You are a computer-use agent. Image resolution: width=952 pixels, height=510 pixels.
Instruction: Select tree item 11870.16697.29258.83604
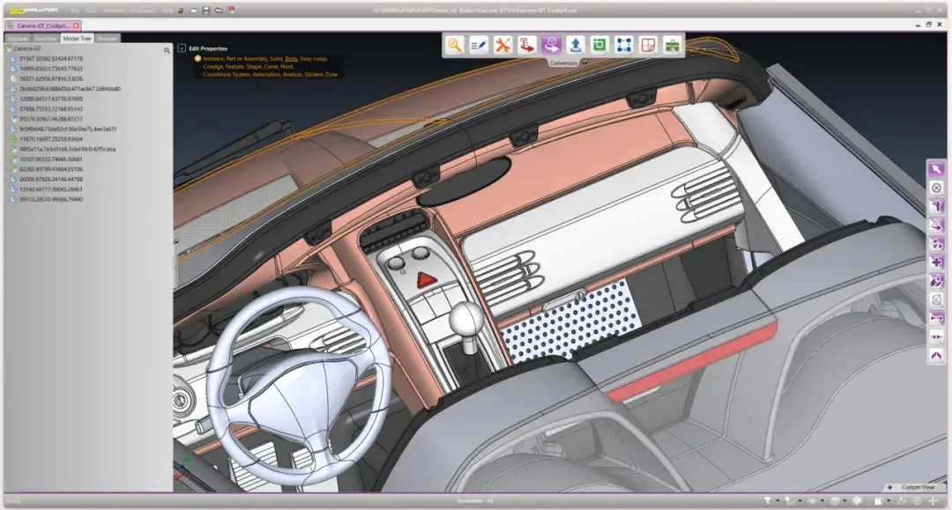coord(50,139)
